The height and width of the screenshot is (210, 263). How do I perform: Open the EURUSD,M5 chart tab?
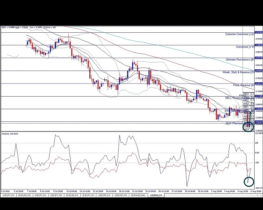(x=24, y=195)
